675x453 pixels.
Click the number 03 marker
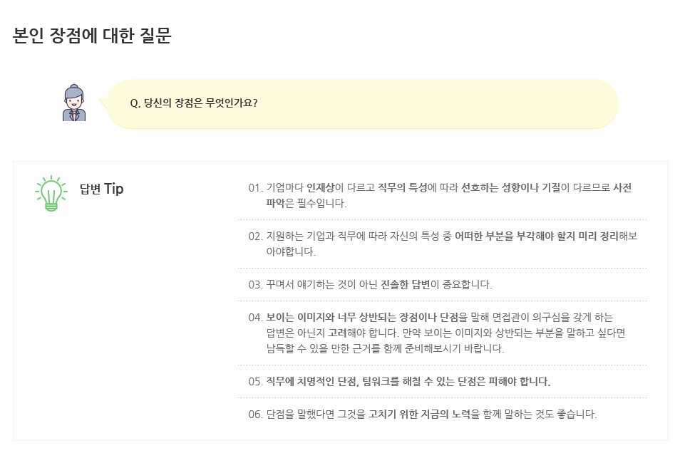255,285
